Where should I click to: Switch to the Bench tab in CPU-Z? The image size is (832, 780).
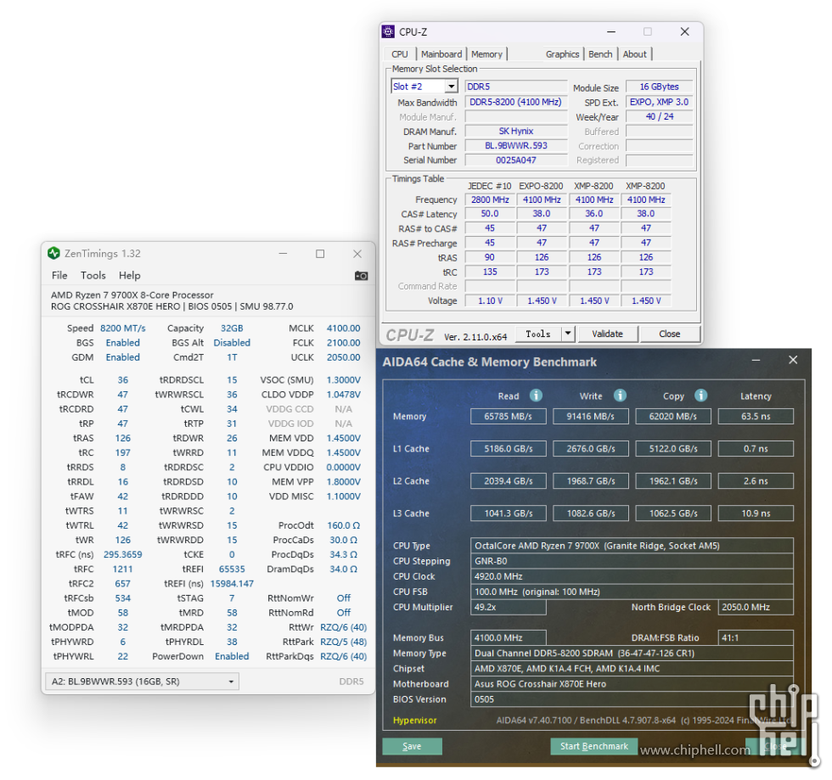(x=600, y=54)
